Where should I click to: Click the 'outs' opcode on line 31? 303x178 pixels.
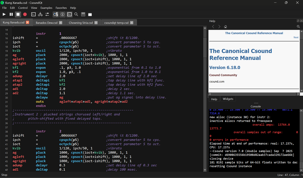40,102
